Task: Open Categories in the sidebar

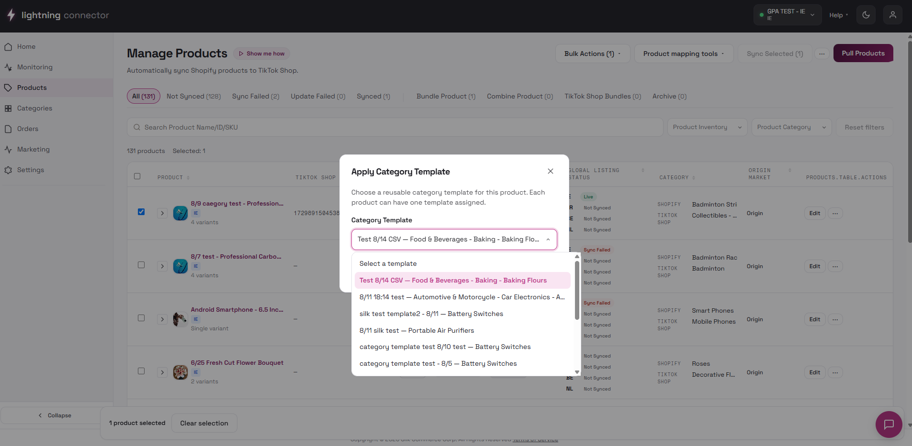Action: click(56, 108)
